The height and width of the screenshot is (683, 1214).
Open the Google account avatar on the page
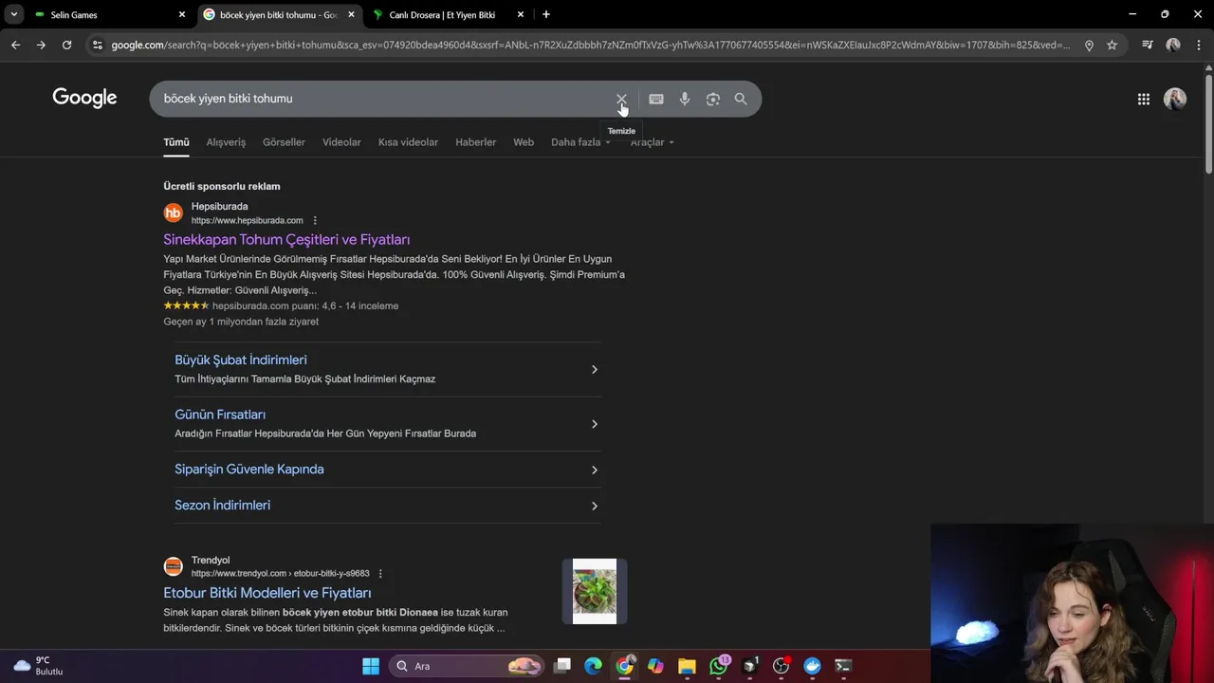point(1175,99)
